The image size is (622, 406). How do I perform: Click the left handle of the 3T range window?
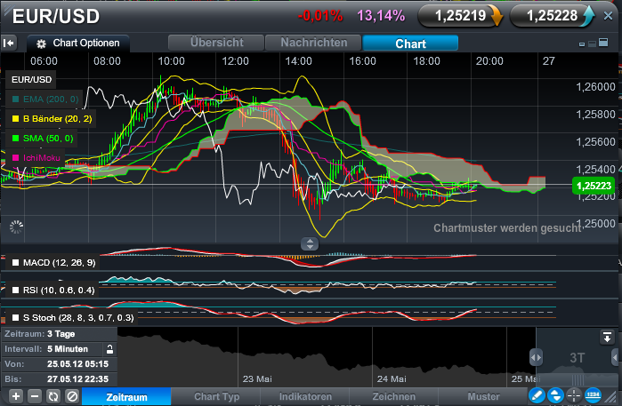click(x=536, y=358)
